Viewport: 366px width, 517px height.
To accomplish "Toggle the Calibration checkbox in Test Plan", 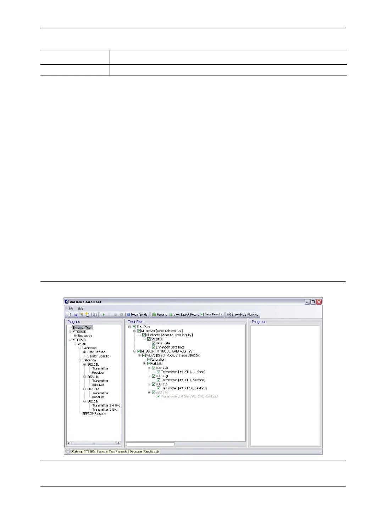I will (149, 360).
